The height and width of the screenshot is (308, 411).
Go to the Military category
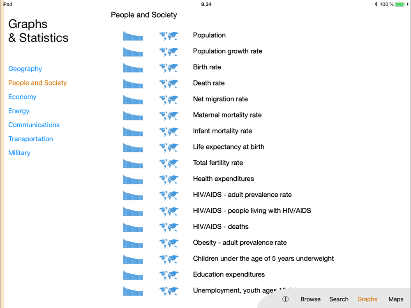pos(19,153)
